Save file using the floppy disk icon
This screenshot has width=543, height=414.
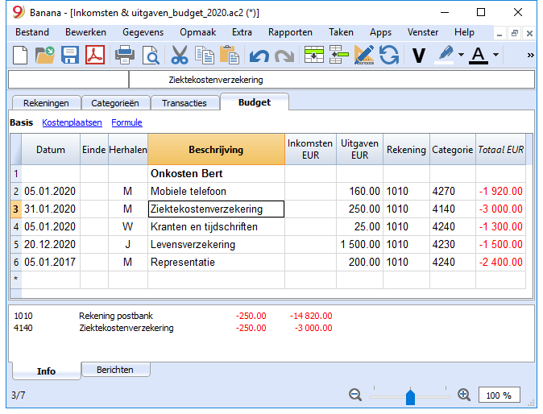70,55
